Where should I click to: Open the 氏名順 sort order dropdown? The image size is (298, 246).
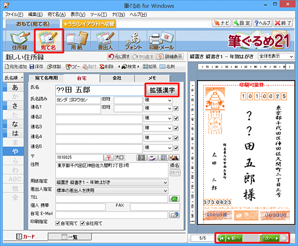pos(14,77)
